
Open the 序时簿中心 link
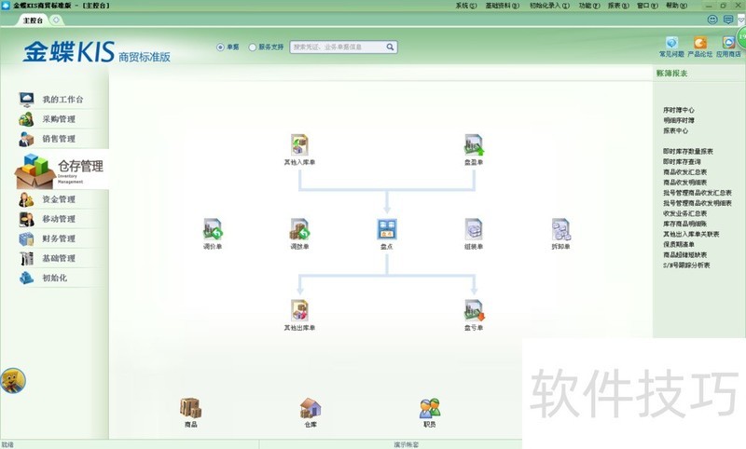point(679,110)
